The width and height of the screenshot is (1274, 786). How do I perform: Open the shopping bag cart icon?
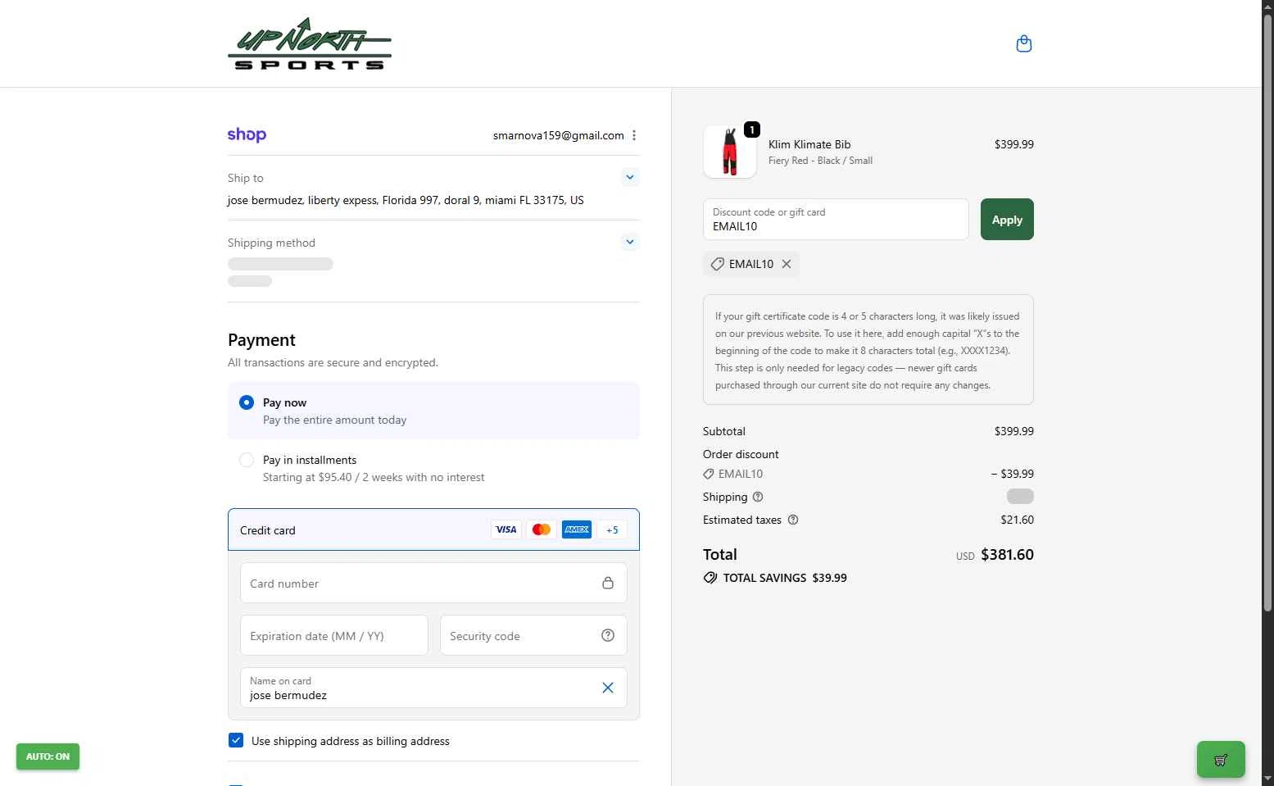click(x=1023, y=43)
